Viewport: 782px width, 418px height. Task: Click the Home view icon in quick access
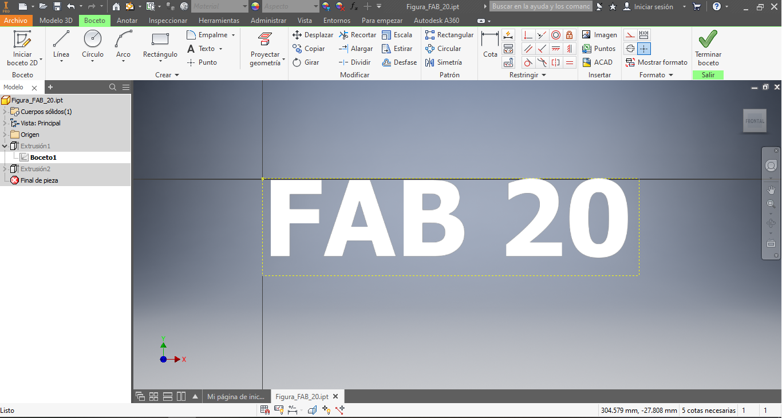point(116,6)
